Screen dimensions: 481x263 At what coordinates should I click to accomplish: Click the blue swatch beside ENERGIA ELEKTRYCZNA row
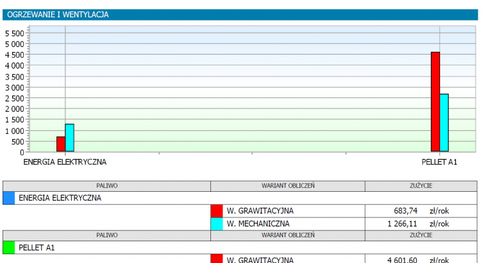click(x=9, y=198)
